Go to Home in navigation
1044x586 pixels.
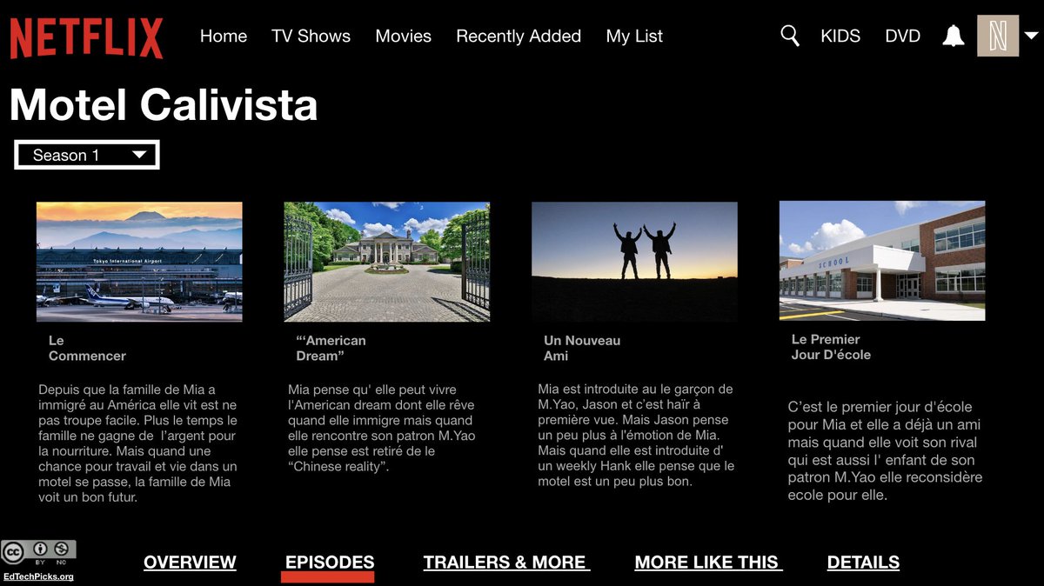point(224,36)
